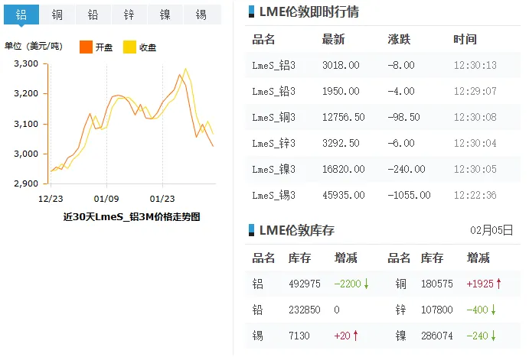
Task: Click the green down arrow beside -2200
Action: coord(367,284)
